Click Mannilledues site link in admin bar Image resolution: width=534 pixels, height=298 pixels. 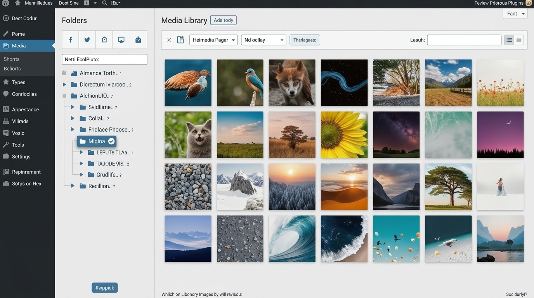(38, 3)
